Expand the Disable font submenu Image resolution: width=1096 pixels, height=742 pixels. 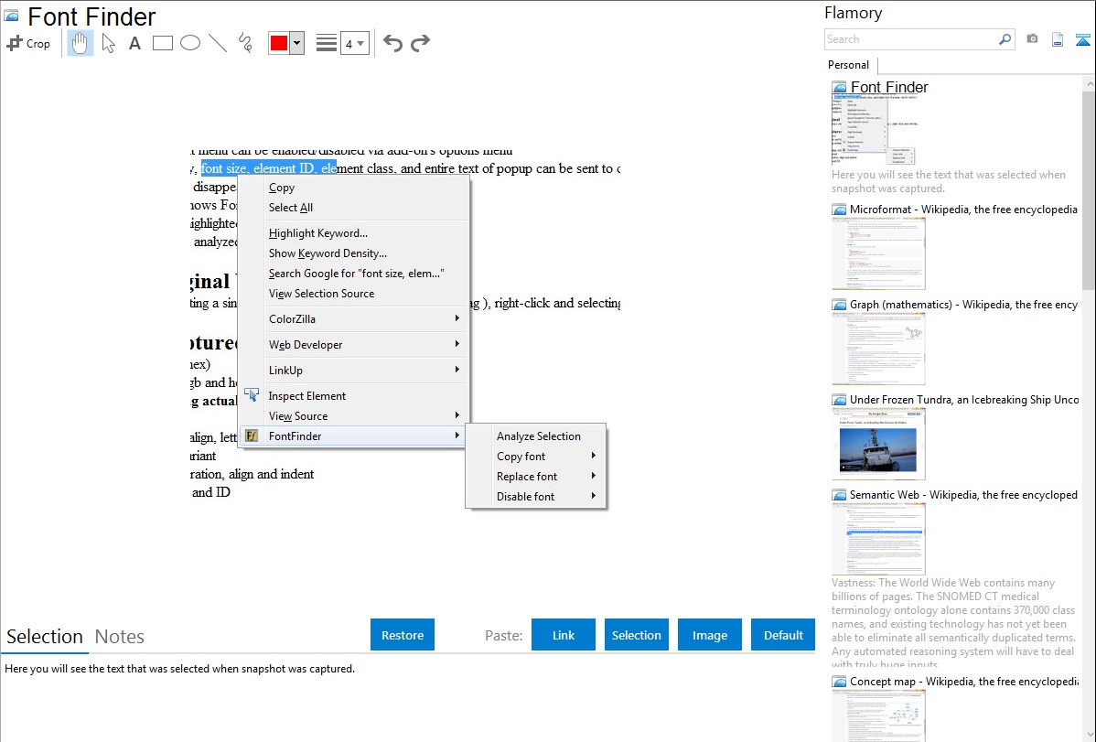click(594, 496)
